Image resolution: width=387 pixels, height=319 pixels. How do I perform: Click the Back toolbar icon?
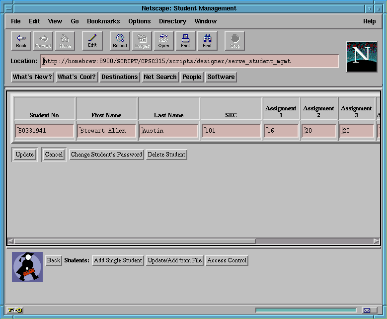coord(21,41)
